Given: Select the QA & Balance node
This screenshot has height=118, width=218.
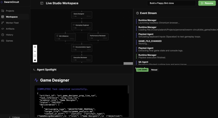Looking at the screenshot, I should point(65,37).
